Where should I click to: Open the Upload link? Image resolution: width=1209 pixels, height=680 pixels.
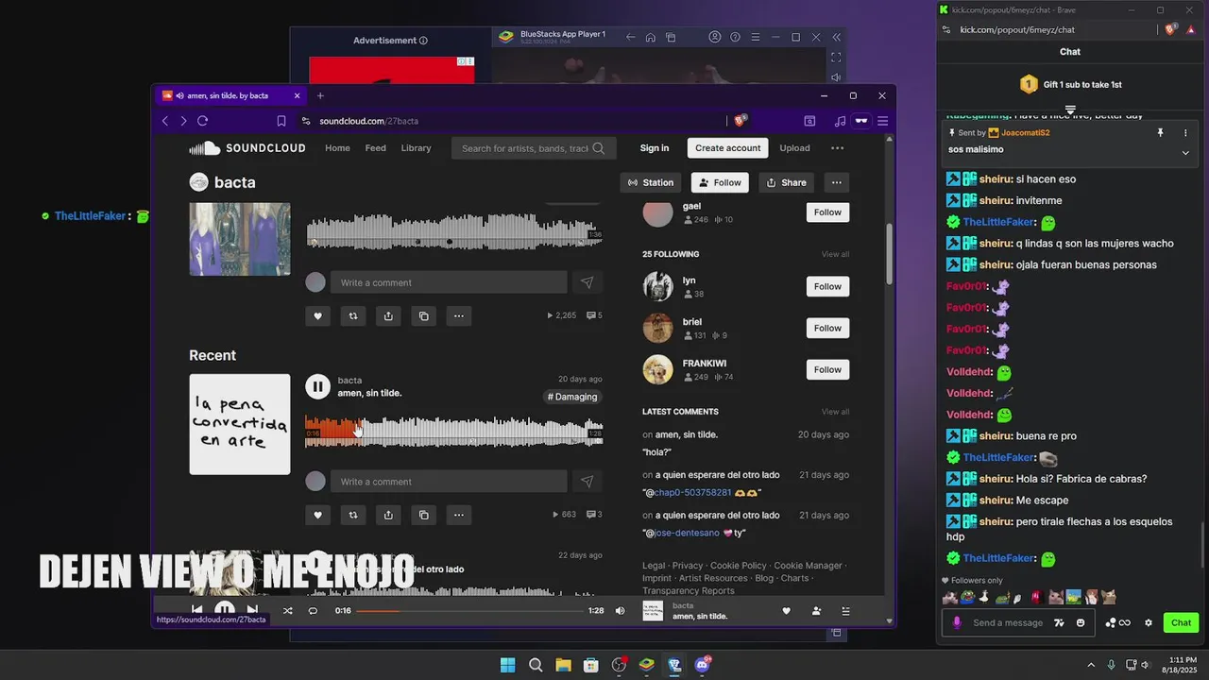[x=794, y=148]
